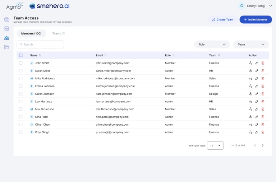The image size is (276, 182).
Task: Click the Invite Member button
Action: click(256, 19)
